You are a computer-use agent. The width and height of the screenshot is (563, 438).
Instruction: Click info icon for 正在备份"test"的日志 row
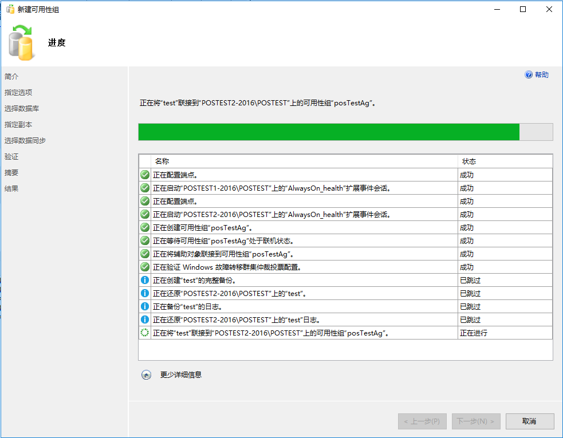click(145, 307)
